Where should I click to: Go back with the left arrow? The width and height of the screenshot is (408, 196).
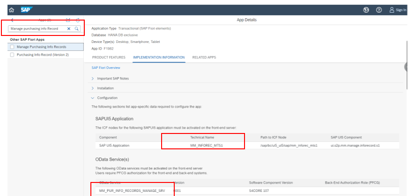click(x=12, y=20)
